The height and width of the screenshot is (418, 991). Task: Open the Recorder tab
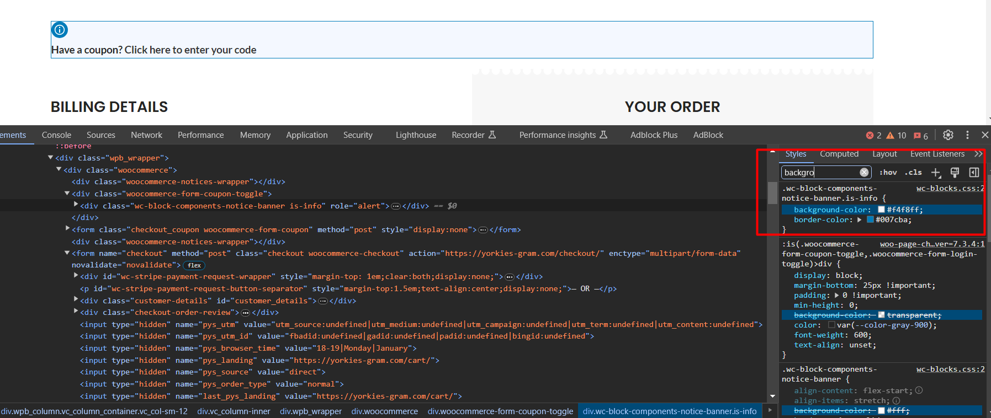pyautogui.click(x=474, y=135)
